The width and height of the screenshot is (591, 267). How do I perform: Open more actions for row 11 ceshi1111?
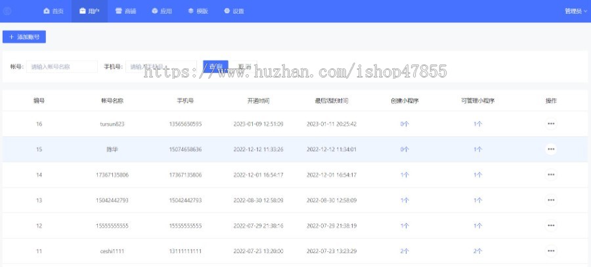pyautogui.click(x=551, y=251)
